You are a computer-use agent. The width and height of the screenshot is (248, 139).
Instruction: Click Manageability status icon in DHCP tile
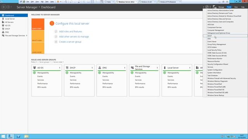[x=67, y=73]
